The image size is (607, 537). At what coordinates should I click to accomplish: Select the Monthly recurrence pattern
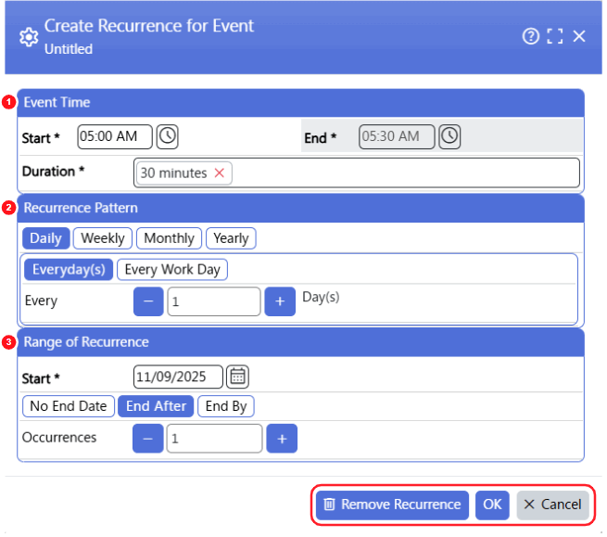coord(170,238)
